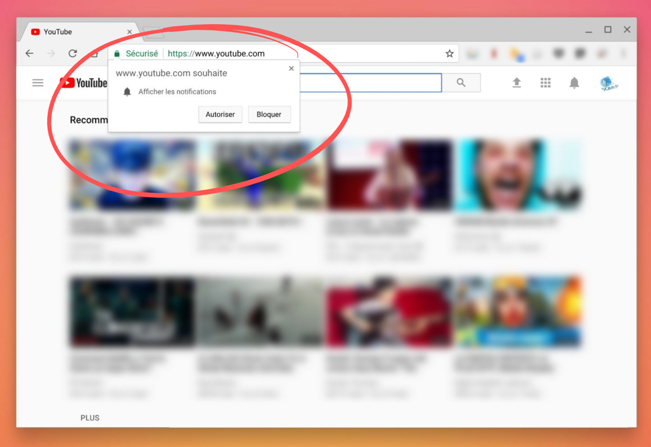Click the search magnifier button
The height and width of the screenshot is (447, 651).
click(461, 83)
